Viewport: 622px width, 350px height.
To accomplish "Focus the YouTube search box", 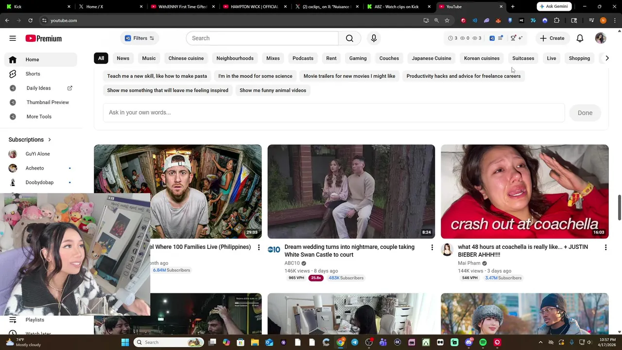I will click(x=262, y=38).
